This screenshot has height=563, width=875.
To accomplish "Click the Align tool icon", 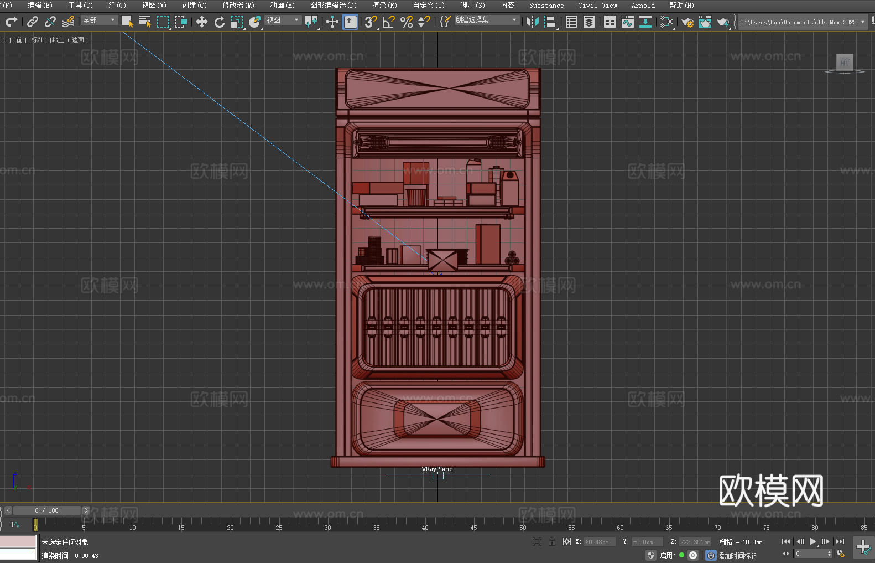I will 550,22.
